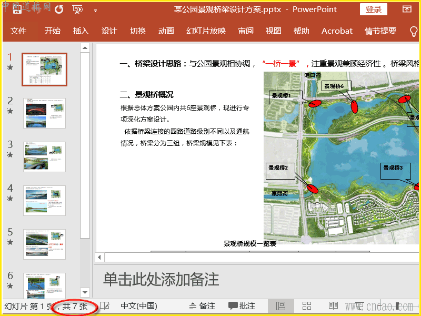This screenshot has height=316, width=421.
Task: Switch to Reading view icon
Action: coord(333,306)
